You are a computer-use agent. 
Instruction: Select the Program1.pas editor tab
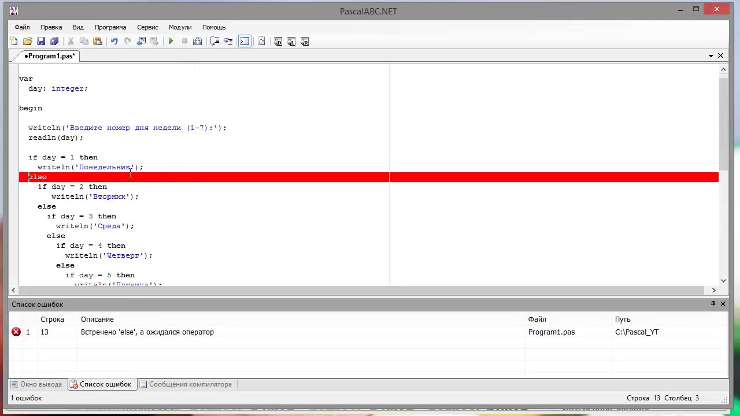point(50,56)
